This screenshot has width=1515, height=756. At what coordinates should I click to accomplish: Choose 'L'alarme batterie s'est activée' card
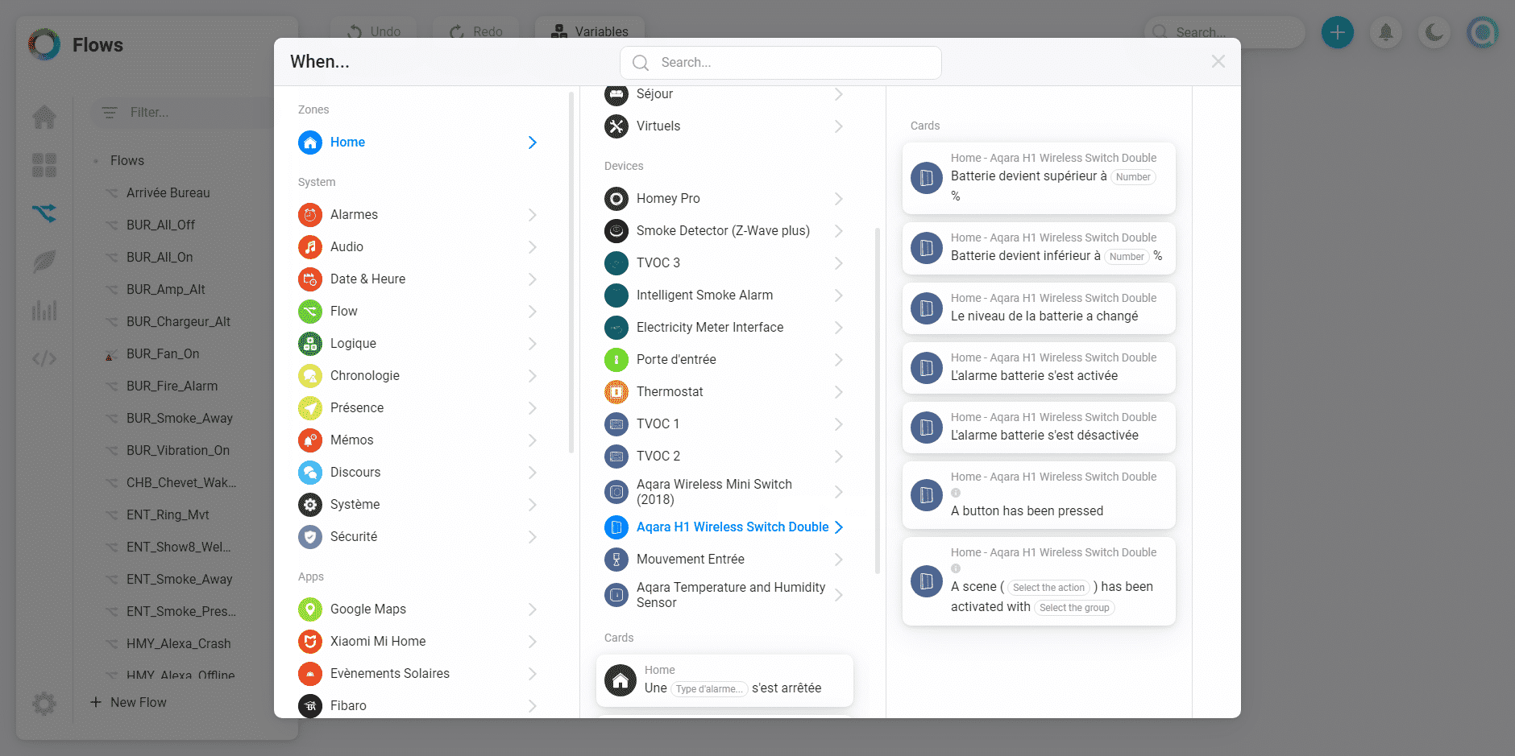1039,367
